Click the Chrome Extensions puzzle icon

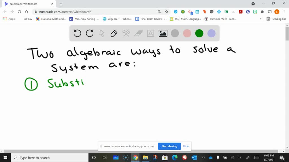262,12
